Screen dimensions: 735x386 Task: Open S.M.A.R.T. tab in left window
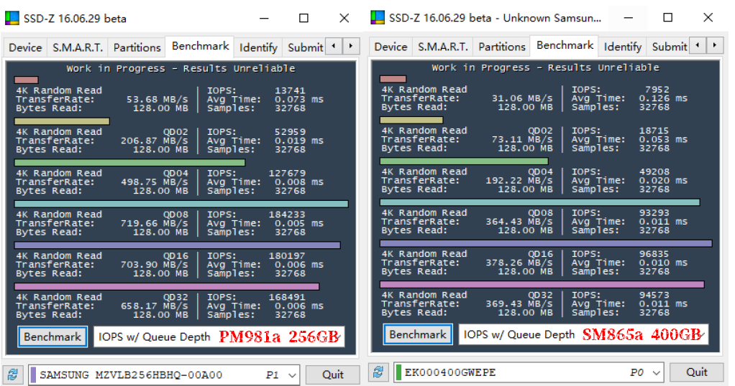(78, 48)
